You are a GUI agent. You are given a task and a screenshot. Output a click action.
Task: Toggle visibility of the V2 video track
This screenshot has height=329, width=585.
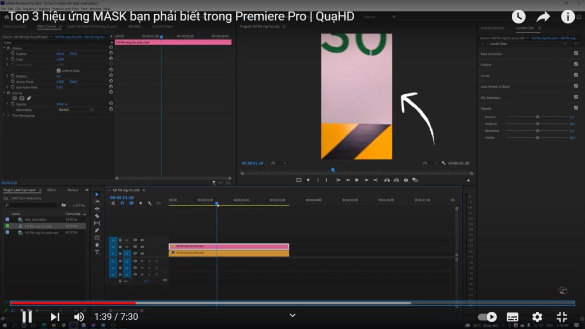141,247
